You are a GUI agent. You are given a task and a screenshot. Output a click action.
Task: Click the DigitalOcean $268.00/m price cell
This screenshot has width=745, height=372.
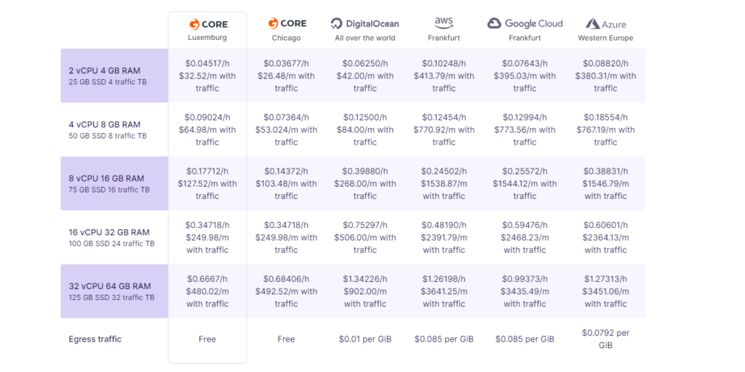365,183
